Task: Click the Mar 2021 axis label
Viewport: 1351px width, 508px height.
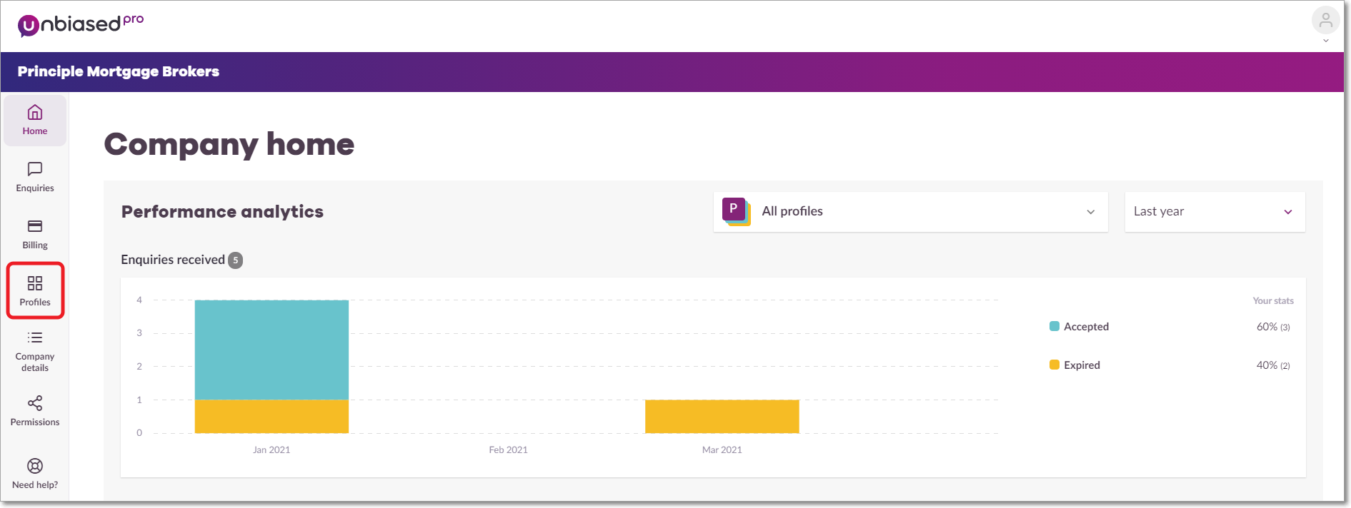Action: pyautogui.click(x=722, y=450)
